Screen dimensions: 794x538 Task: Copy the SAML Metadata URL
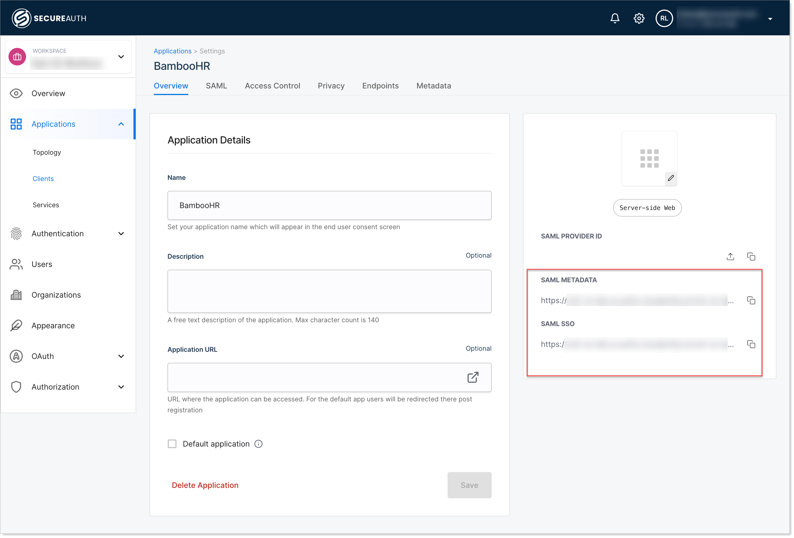[751, 300]
